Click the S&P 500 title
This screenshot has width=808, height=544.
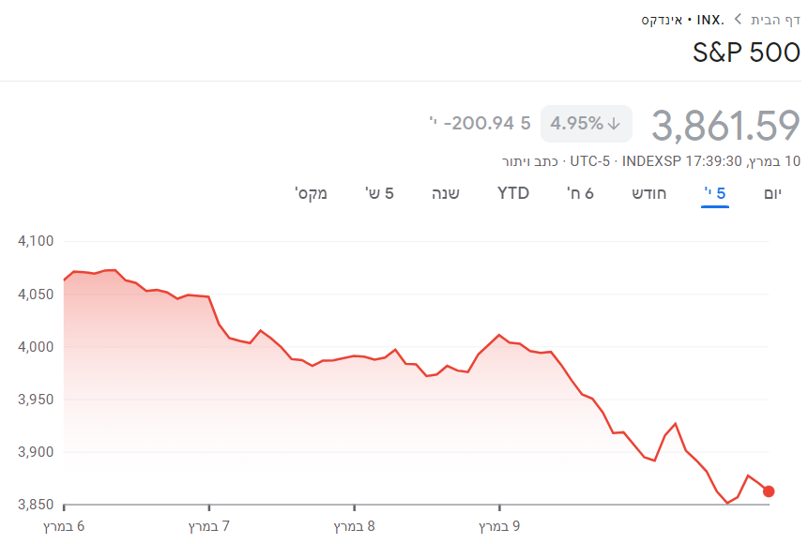pos(746,53)
